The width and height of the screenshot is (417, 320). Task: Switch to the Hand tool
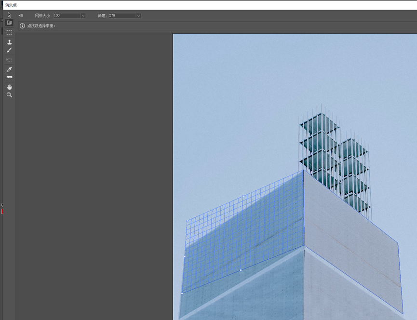[x=9, y=87]
